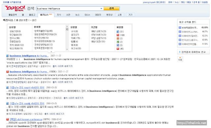Click document icon of 2008-03-26 sap result
211x128 pixels.
coord(8,87)
